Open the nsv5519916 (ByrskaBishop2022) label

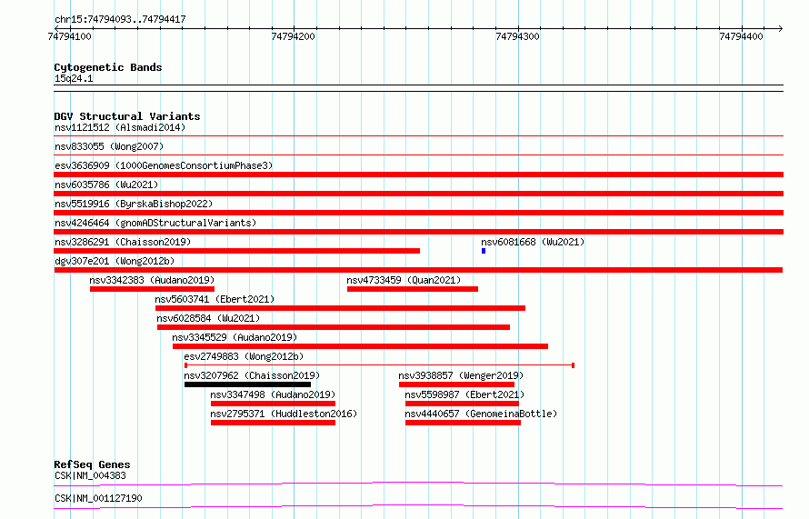tap(134, 204)
